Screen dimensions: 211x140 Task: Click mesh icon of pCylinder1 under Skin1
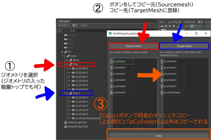click(x=73, y=98)
